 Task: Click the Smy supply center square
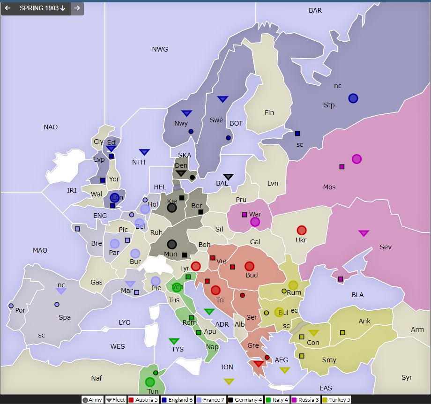point(302,356)
